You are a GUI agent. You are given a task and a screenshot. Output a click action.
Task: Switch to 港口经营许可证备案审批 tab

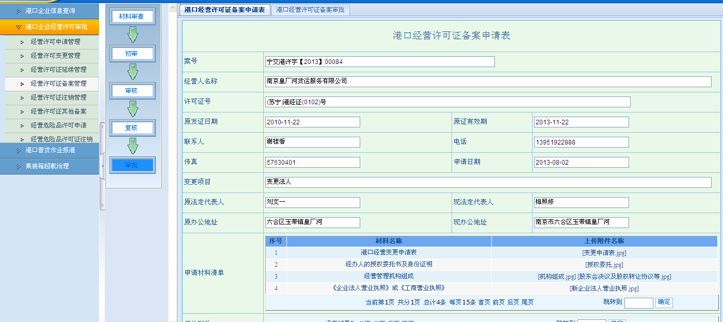(310, 10)
